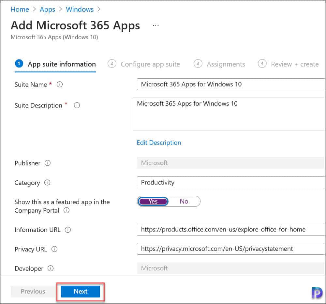Click the Information URL field

point(231,230)
